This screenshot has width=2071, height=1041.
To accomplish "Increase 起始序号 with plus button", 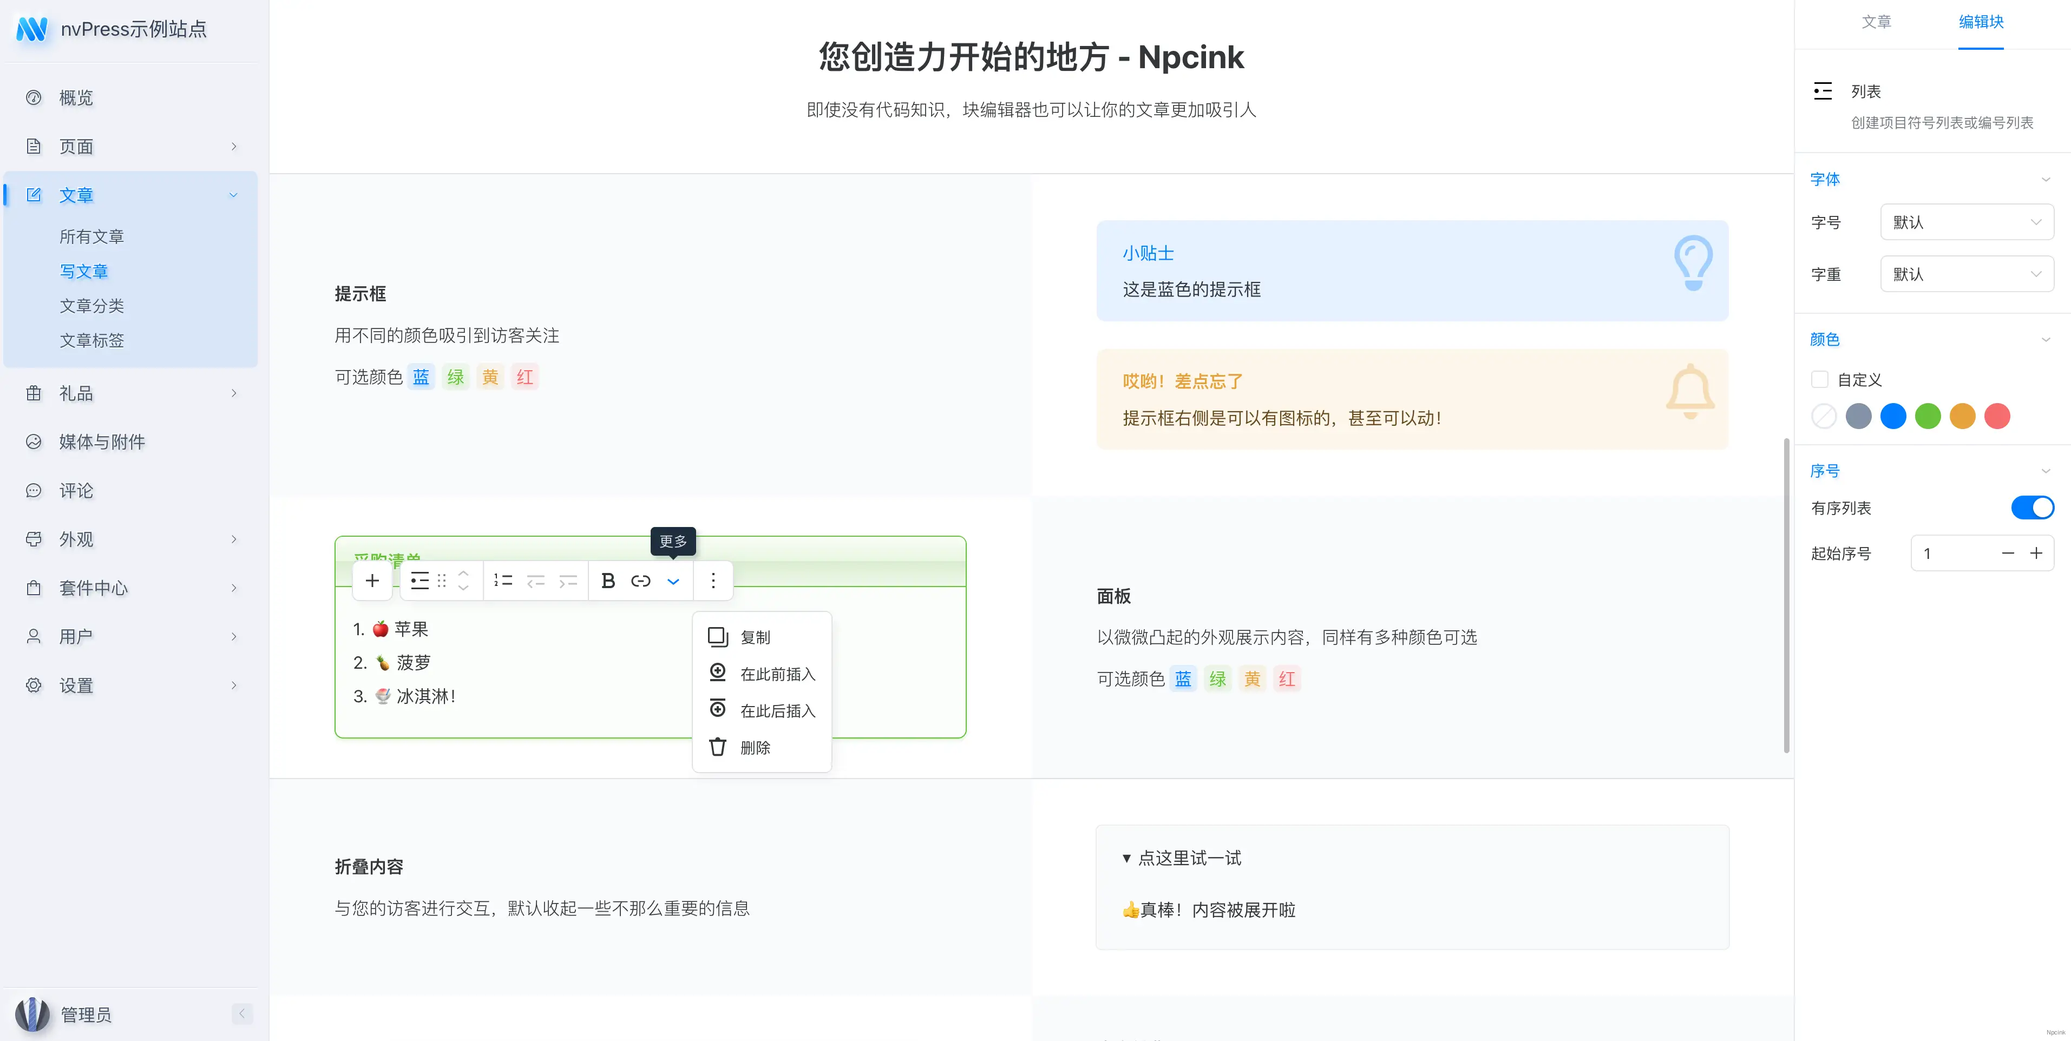I will (x=2036, y=553).
